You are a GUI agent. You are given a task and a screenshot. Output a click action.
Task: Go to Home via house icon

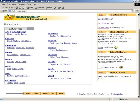pos(24,8)
